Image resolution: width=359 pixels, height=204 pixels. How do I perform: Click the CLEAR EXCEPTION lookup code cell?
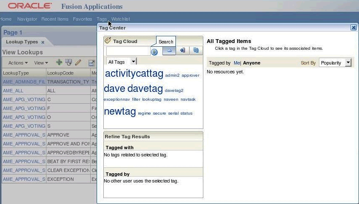pyautogui.click(x=68, y=170)
